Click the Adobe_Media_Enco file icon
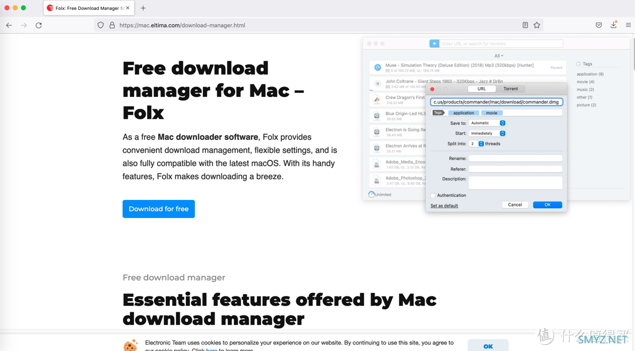The height and width of the screenshot is (351, 635). 377,165
